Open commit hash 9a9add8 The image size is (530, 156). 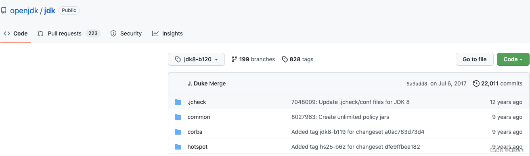pos(417,84)
